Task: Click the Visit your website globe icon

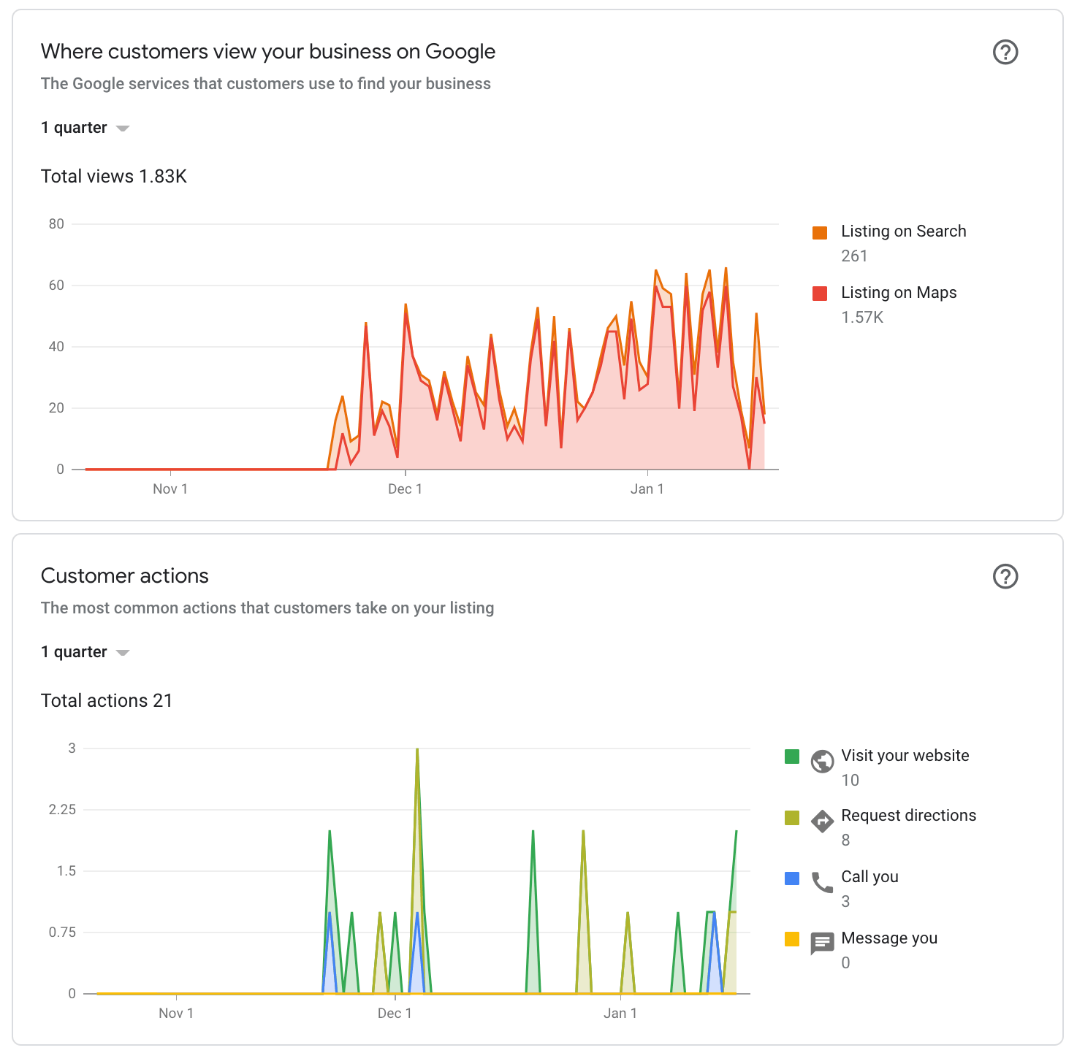Action: [x=821, y=760]
